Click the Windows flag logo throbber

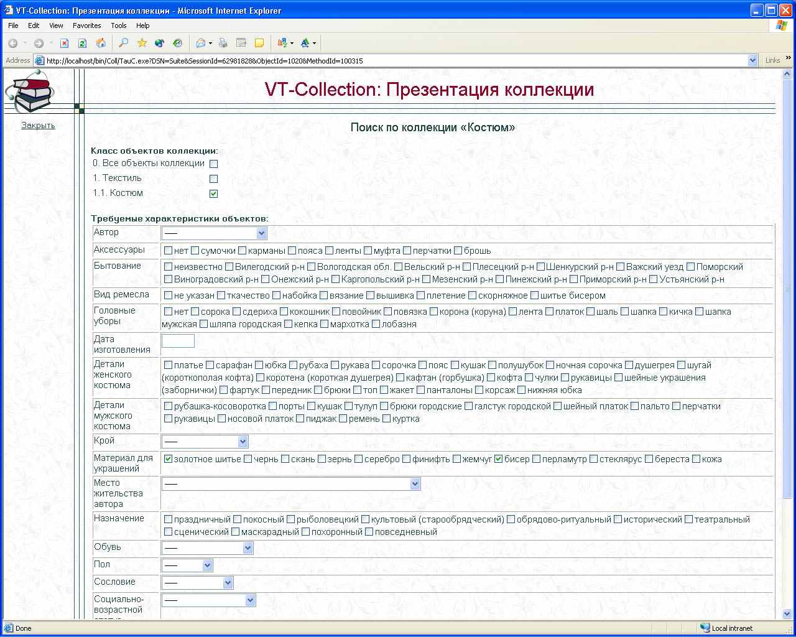click(x=781, y=26)
